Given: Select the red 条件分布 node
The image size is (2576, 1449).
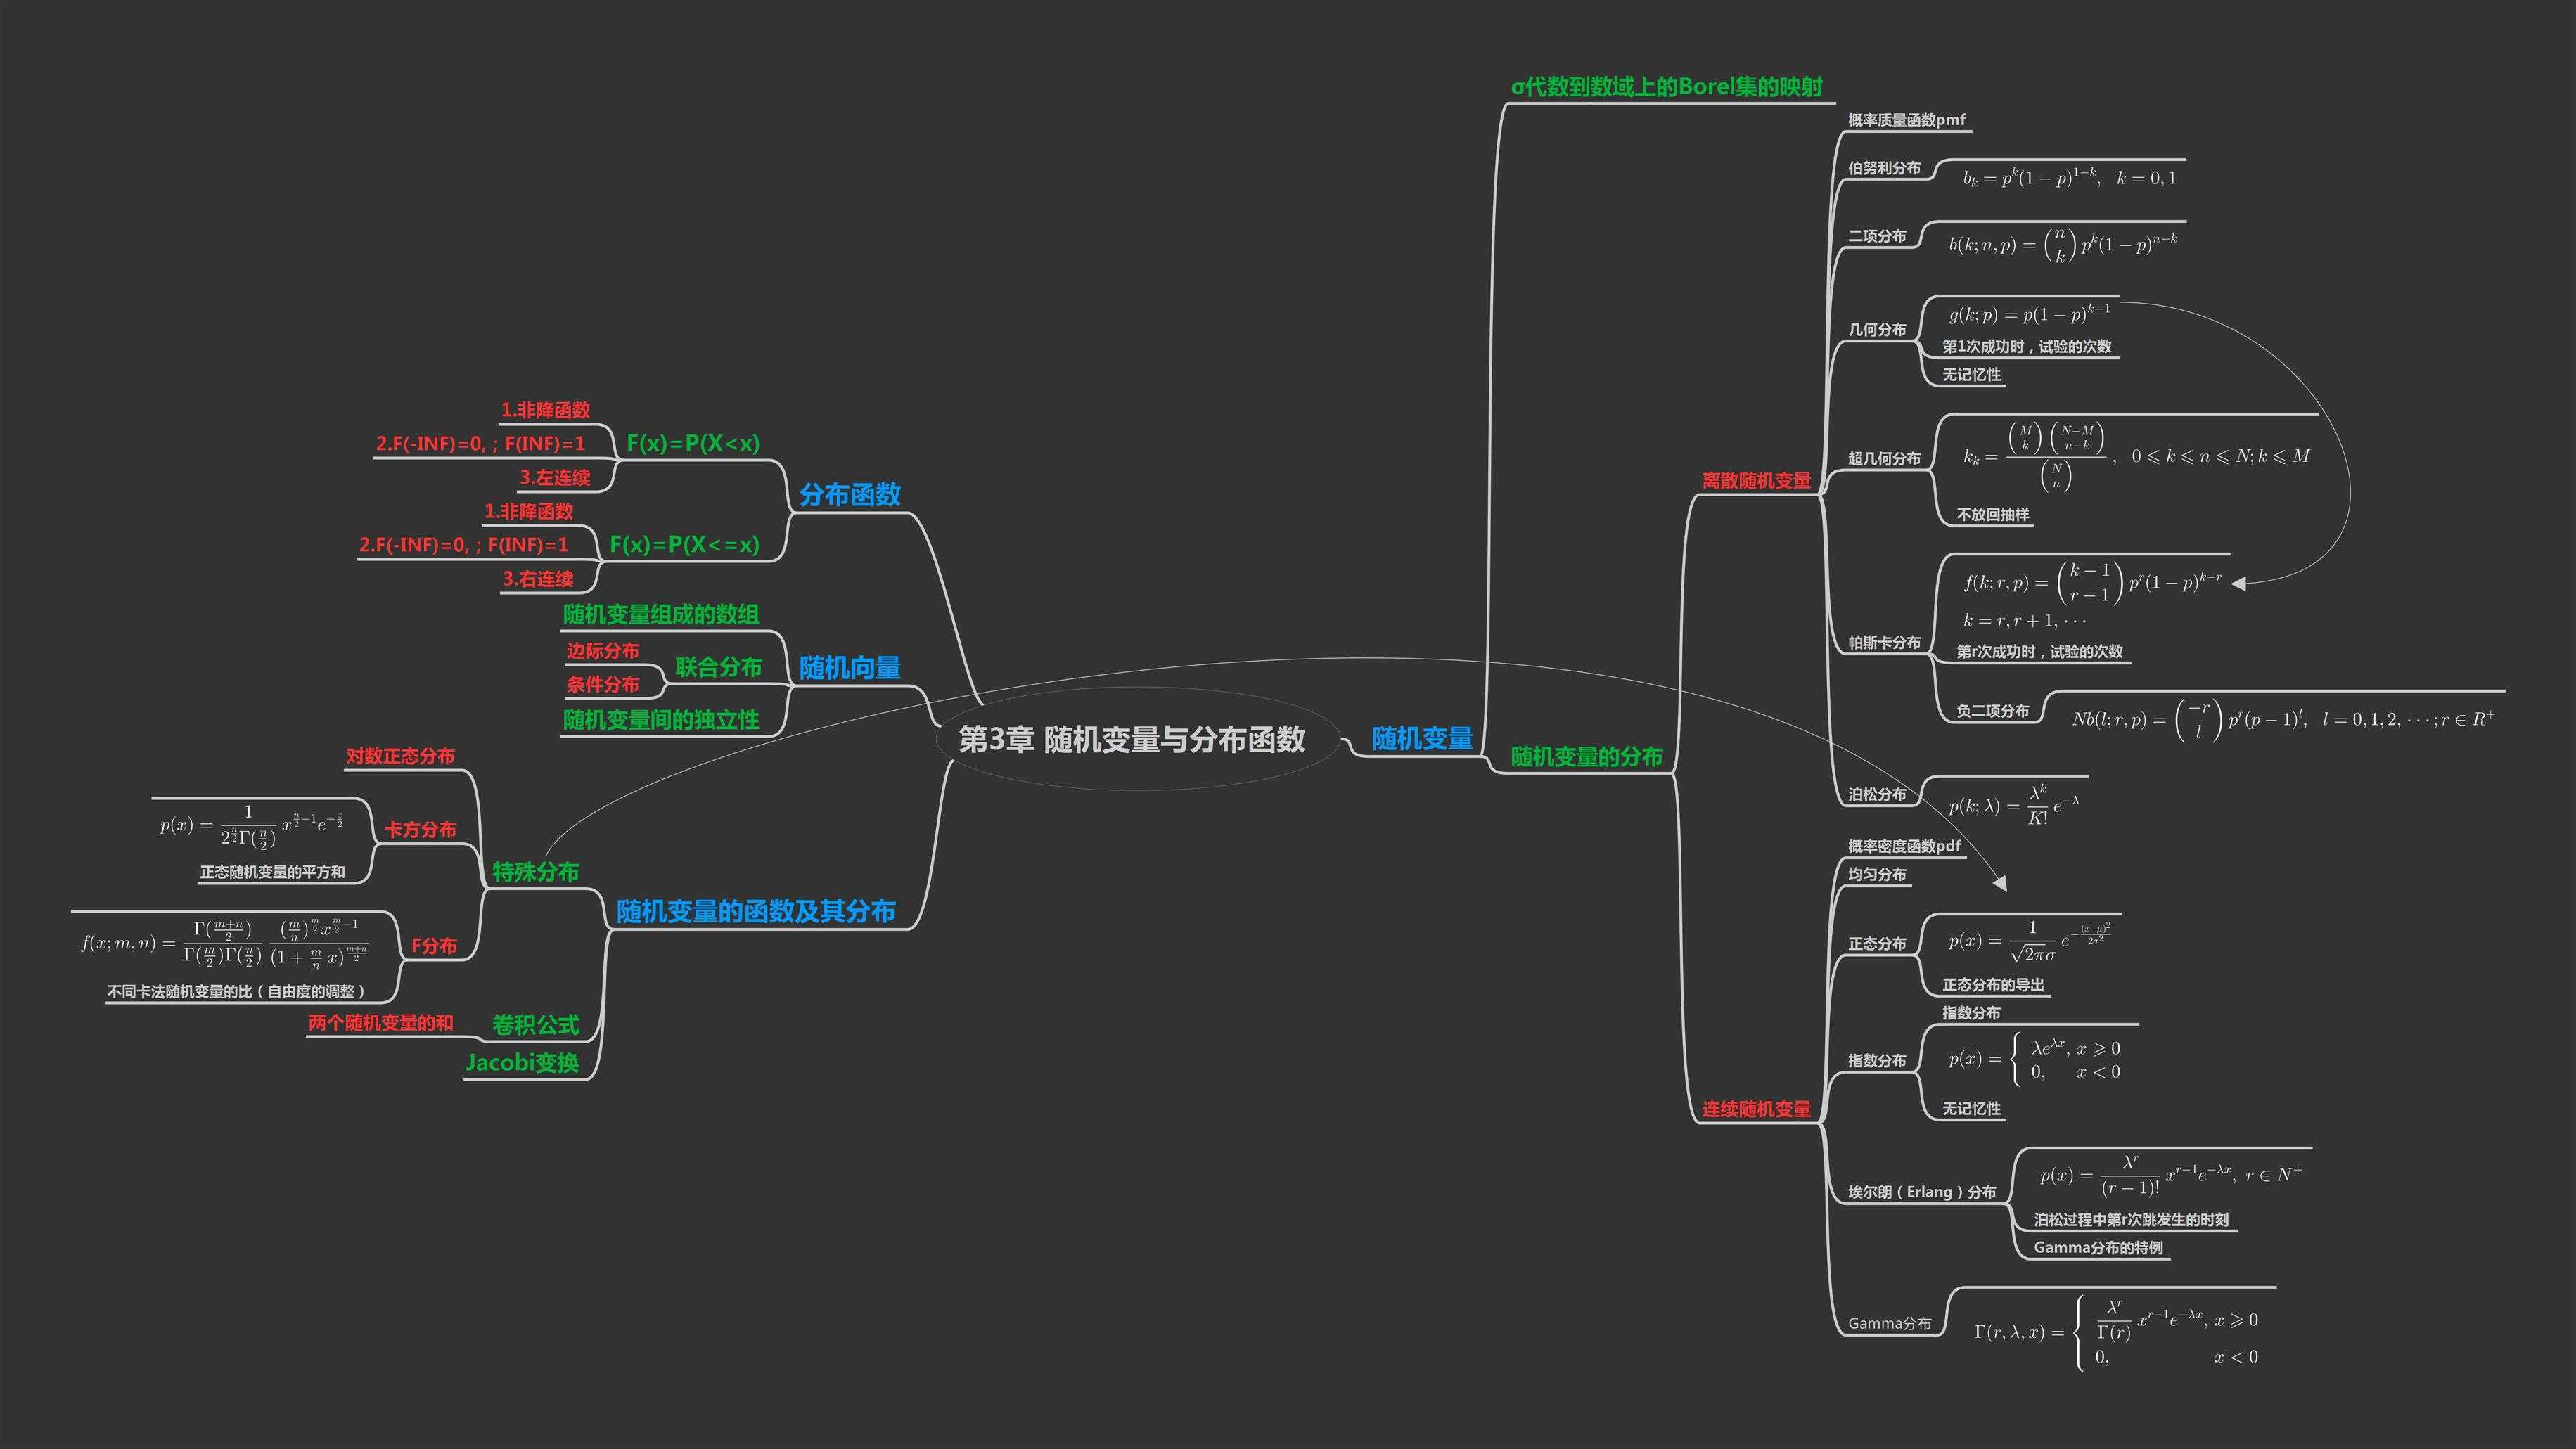Looking at the screenshot, I should 603,685.
